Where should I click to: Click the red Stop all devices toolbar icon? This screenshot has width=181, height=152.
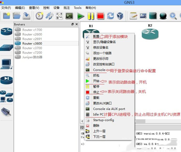click(x=100, y=16)
